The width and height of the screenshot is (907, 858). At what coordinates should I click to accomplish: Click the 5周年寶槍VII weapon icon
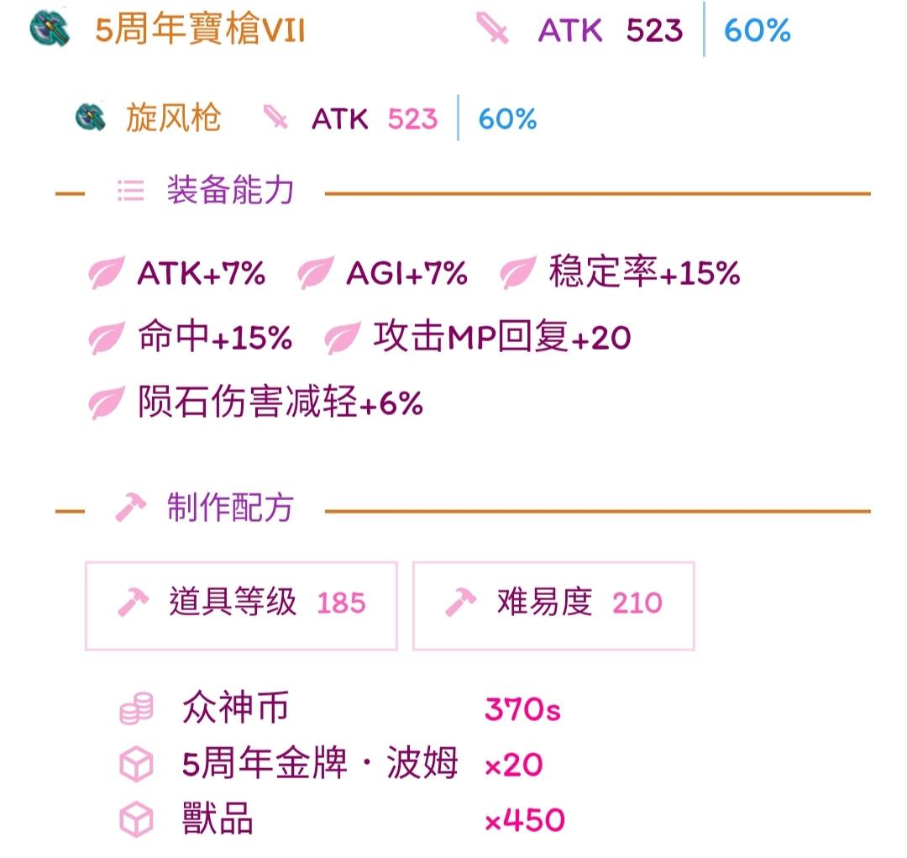(x=50, y=29)
